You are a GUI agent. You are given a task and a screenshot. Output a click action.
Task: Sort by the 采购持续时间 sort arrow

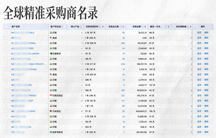(x=103, y=27)
